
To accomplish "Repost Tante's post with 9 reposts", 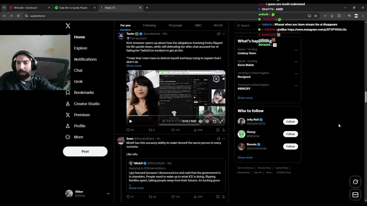I will (152, 130).
